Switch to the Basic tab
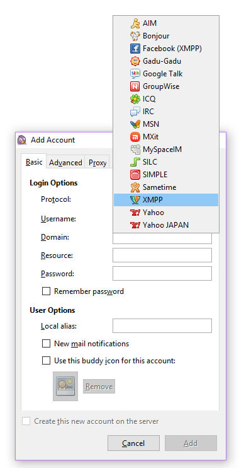 34,162
